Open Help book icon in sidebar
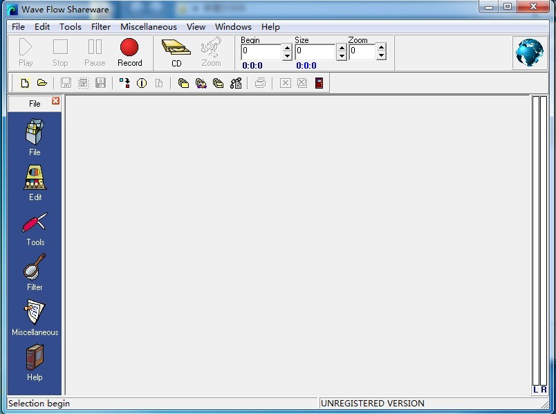The image size is (556, 414). (35, 363)
